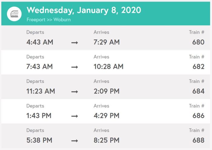Click the Wednesday, January 8, 2020 heading
212x150 pixels.
click(84, 10)
